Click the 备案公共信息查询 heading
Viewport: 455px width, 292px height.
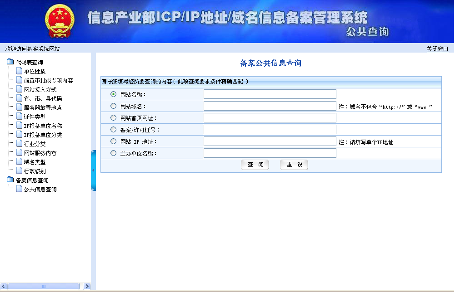pyautogui.click(x=270, y=63)
